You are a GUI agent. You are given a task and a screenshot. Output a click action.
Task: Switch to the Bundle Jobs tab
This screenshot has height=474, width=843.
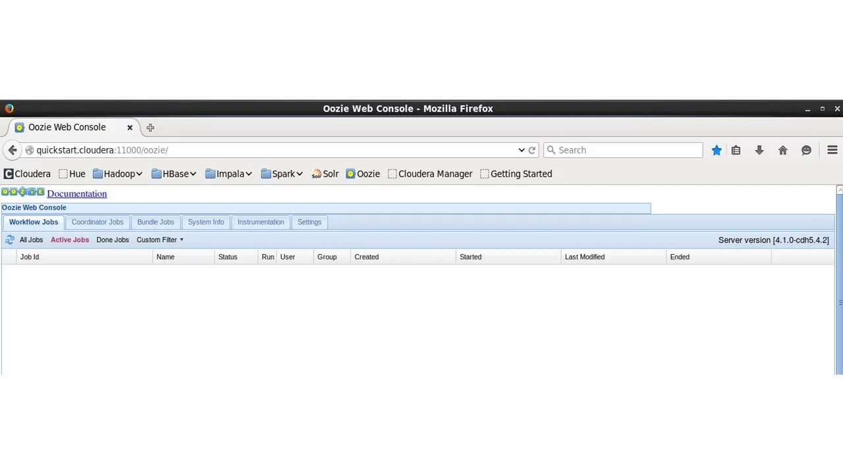(x=155, y=223)
